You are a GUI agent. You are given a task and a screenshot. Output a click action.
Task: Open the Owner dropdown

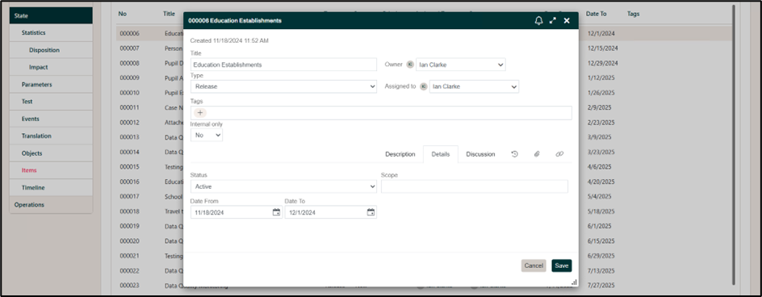tap(460, 65)
